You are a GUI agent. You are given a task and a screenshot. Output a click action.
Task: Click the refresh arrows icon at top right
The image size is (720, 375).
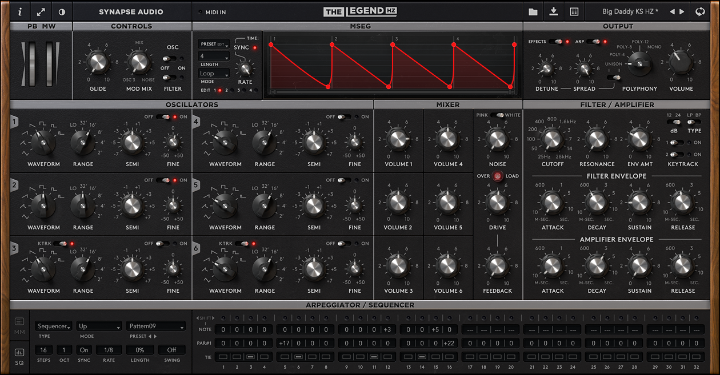[x=700, y=11]
